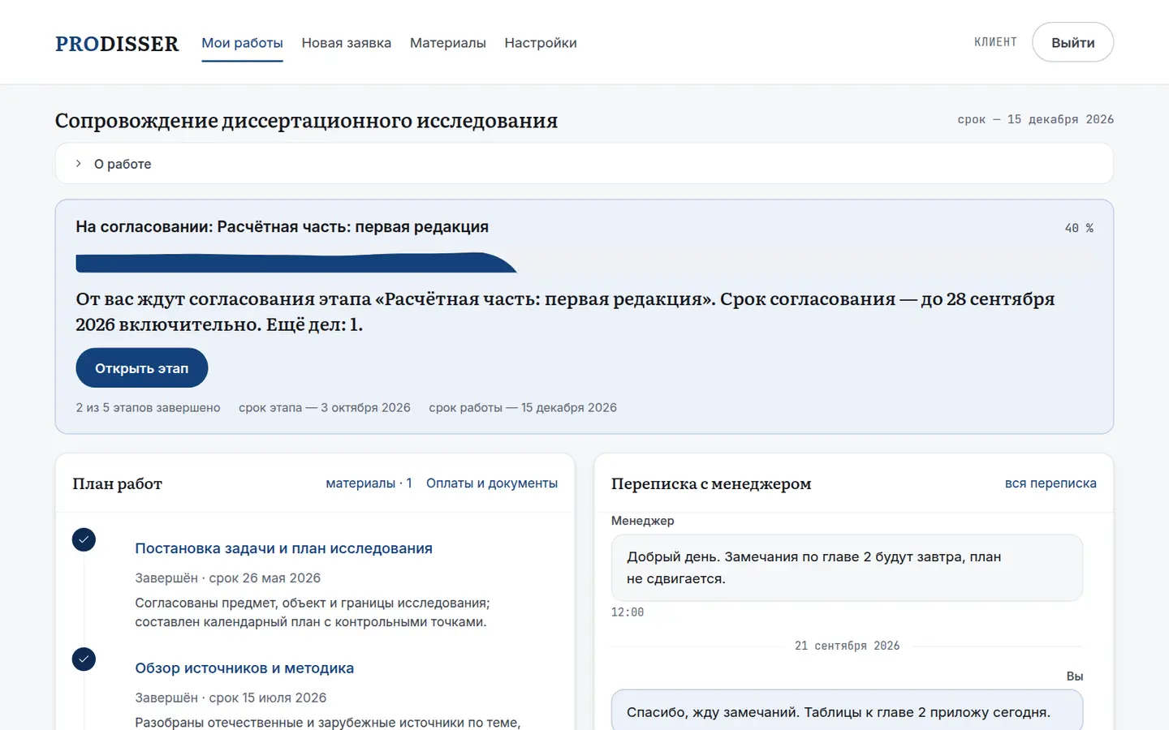
Task: Click the «срок — 15 декабря 2026» header deadline
Action: point(1035,119)
